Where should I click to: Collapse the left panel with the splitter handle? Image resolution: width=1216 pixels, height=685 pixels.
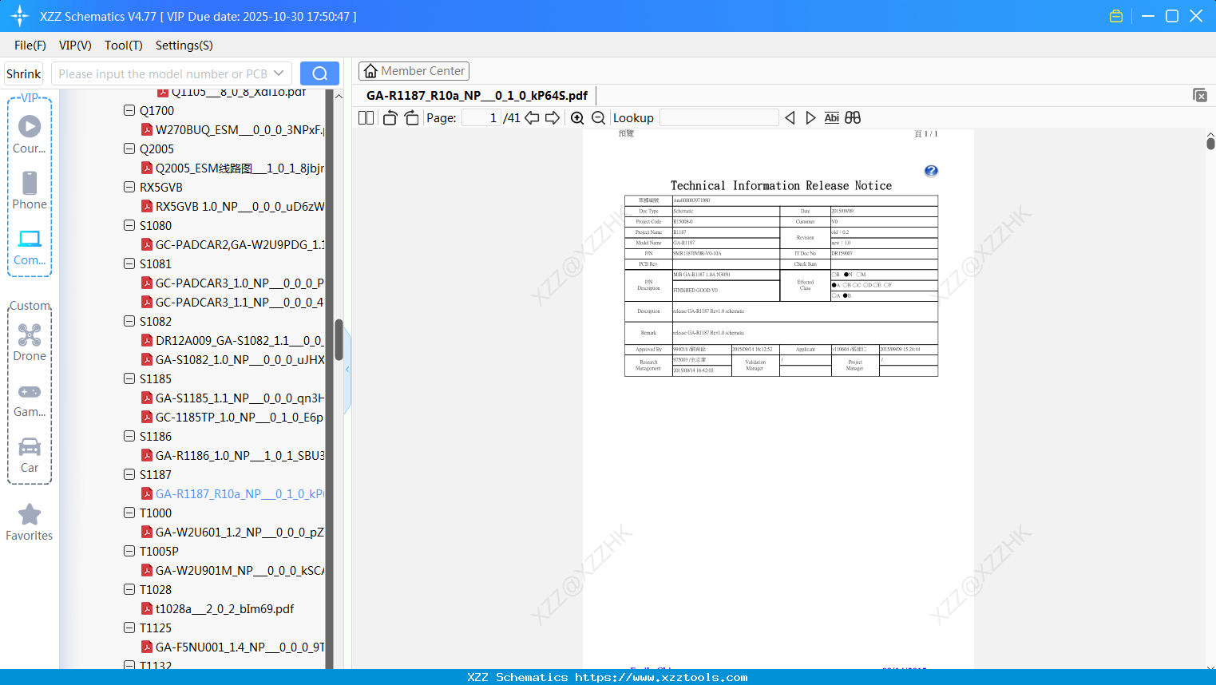347,370
